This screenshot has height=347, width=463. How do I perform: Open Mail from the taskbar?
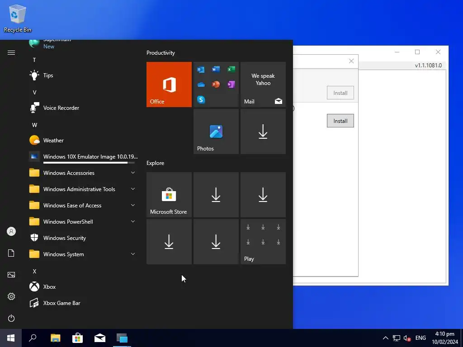click(100, 338)
